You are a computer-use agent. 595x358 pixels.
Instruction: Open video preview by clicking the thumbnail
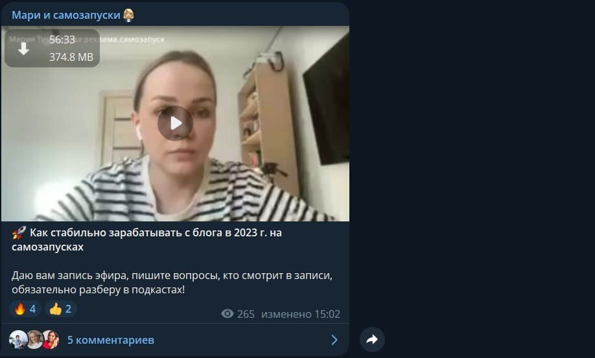pyautogui.click(x=175, y=124)
